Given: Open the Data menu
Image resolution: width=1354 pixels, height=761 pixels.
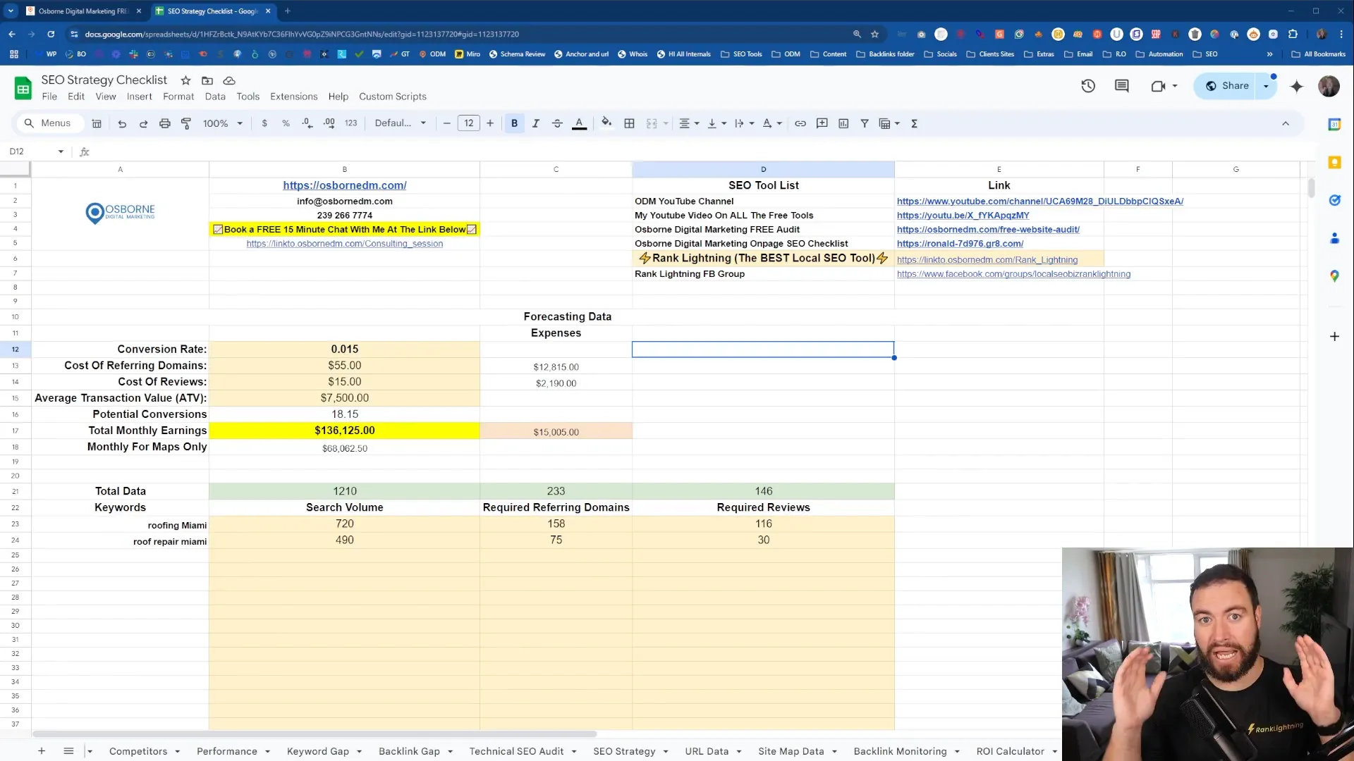Looking at the screenshot, I should click(x=215, y=97).
